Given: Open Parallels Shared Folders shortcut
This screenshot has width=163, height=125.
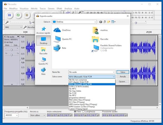Looking at the screenshot, I should 106,48.
